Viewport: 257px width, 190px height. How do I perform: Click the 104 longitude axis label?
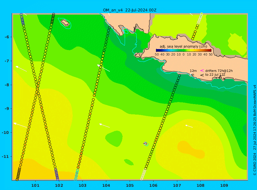pos(106,185)
